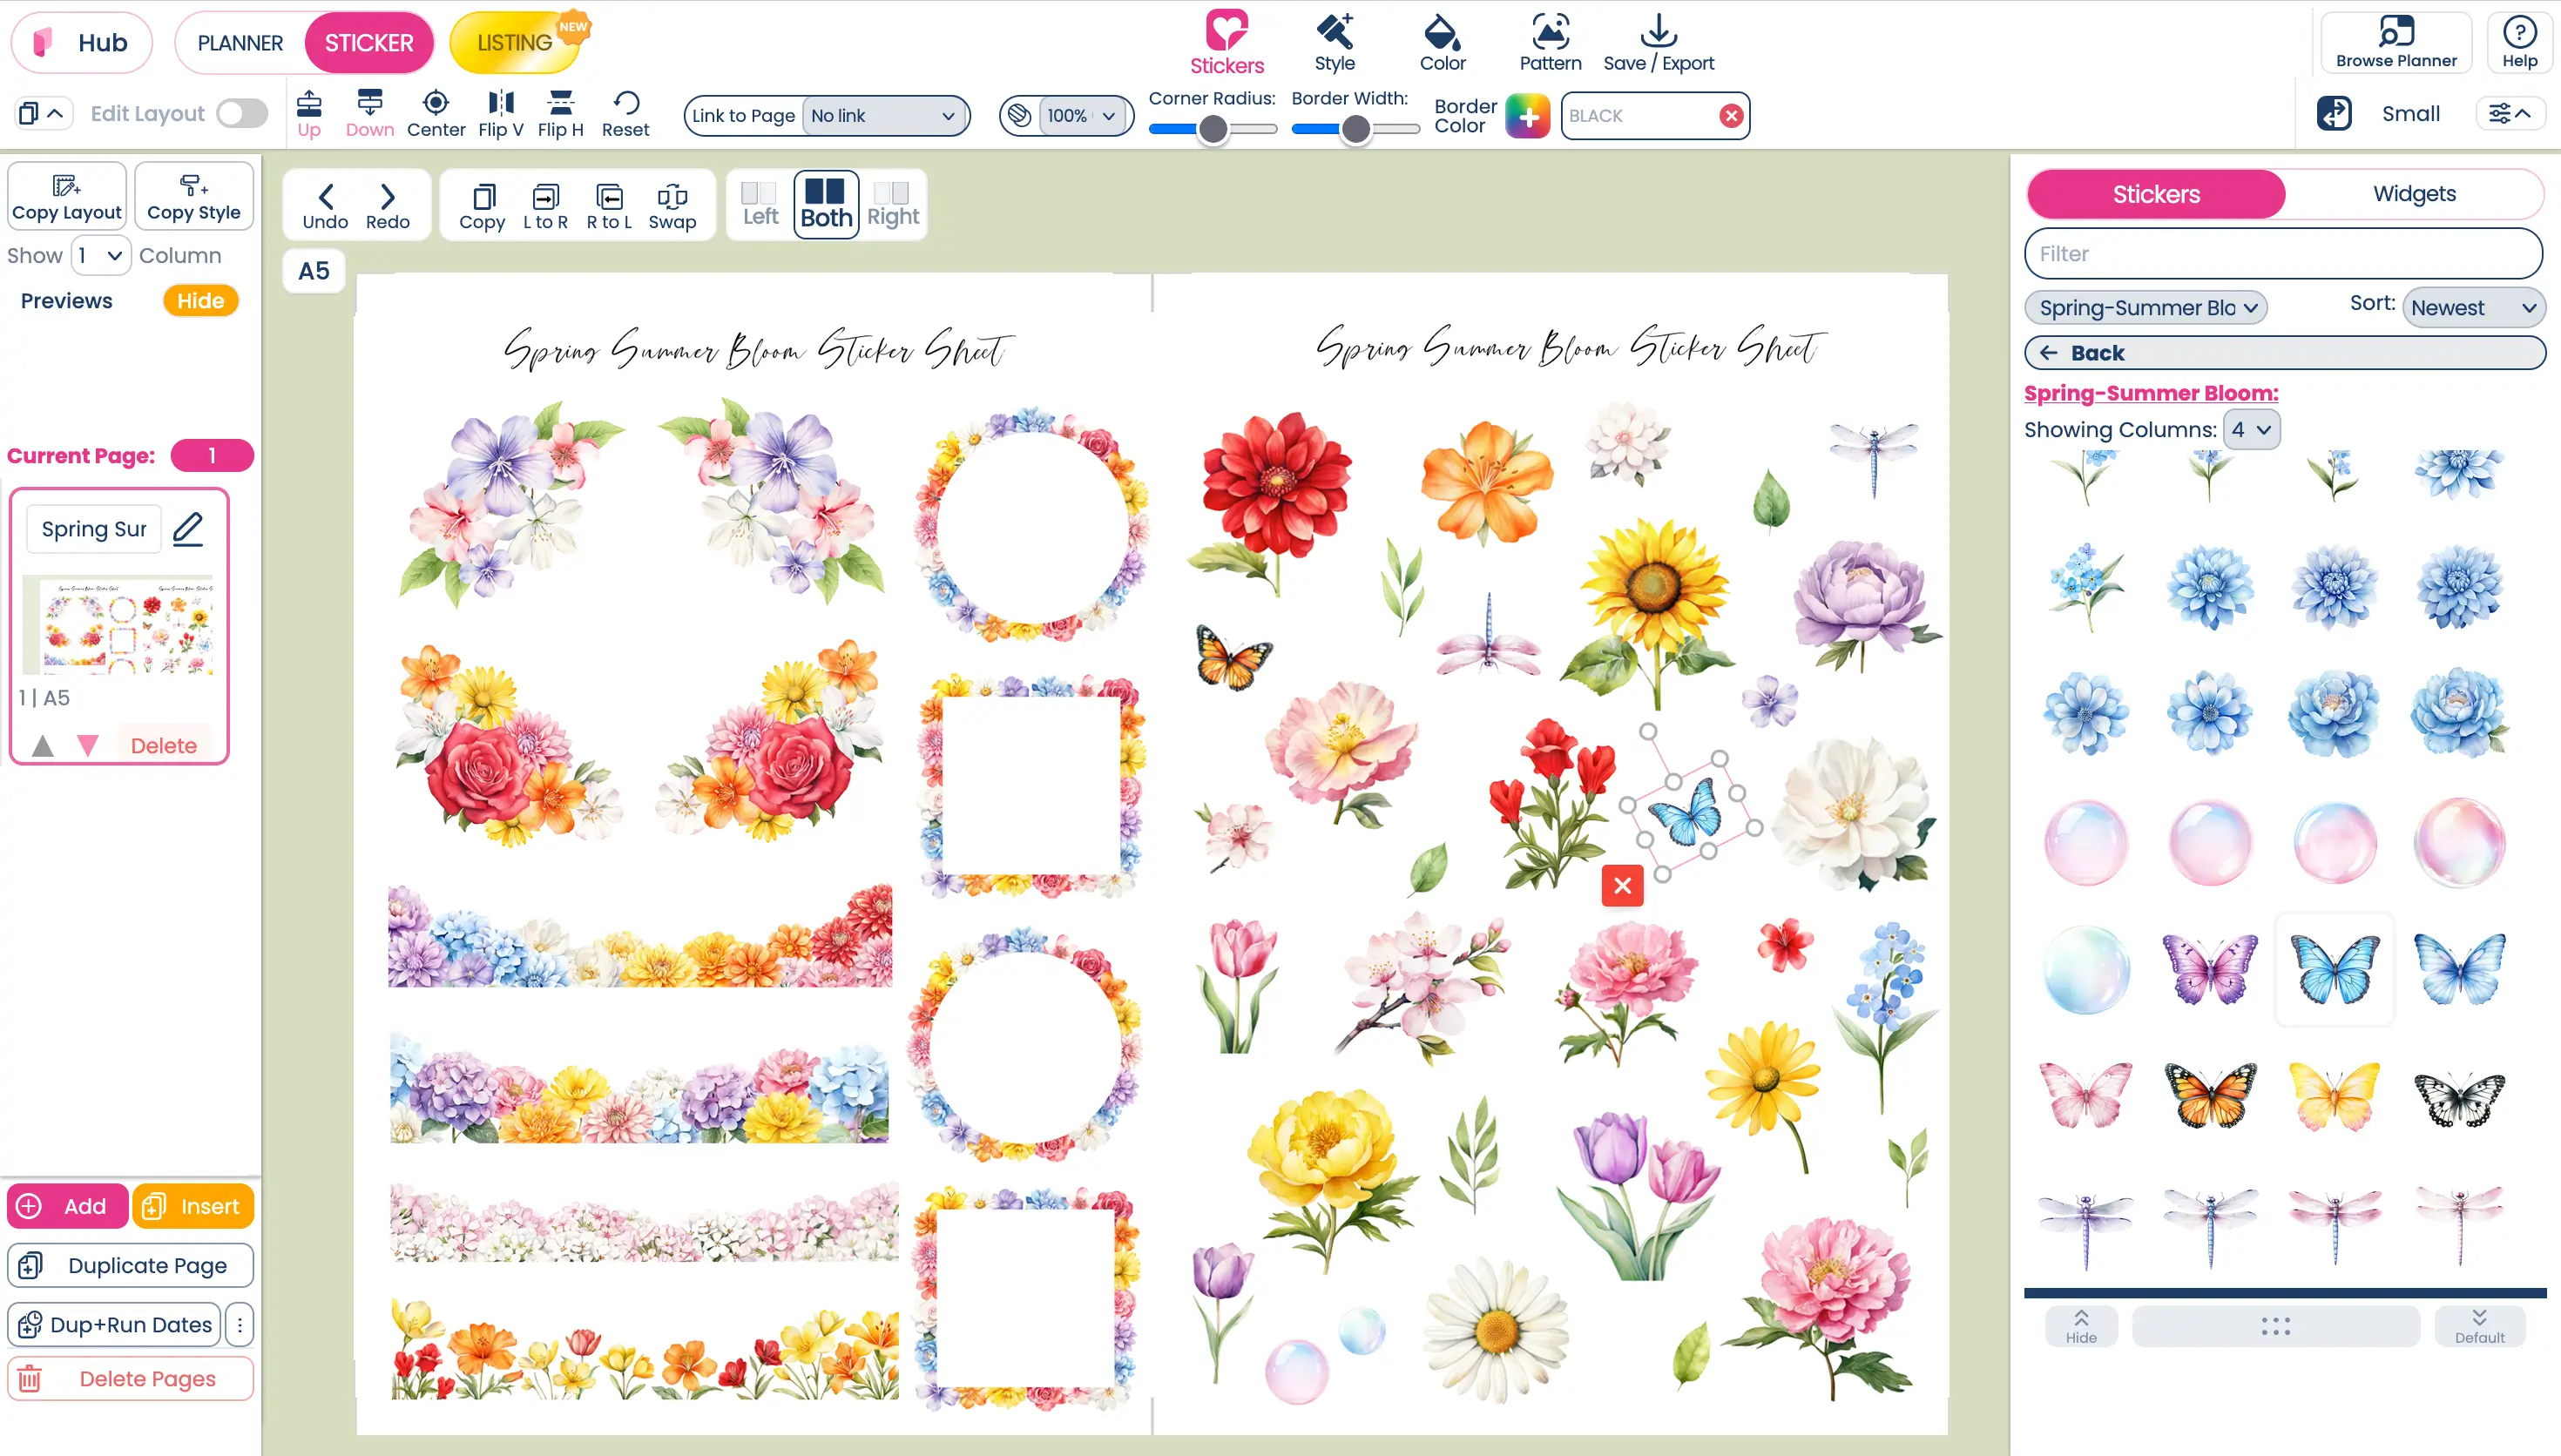Open the Border Color picker swatch
2561x1456 pixels.
pos(1527,116)
